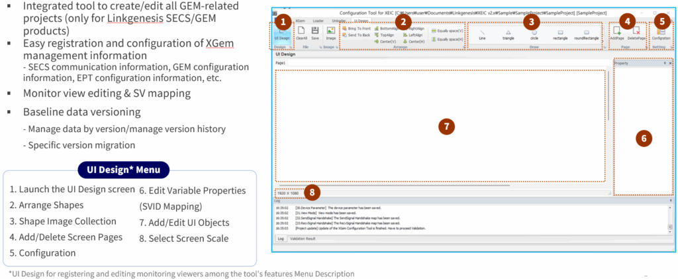Open the Image group dialog launcher
Image resolution: width=678 pixels, height=279 pixels.
pyautogui.click(x=338, y=46)
